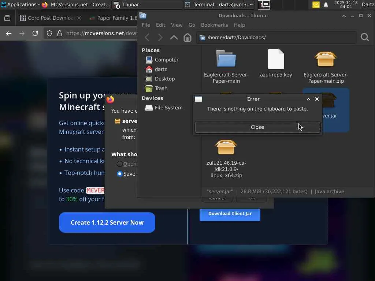Open the Thunar File menu
The height and width of the screenshot is (281, 375).
pyautogui.click(x=146, y=25)
